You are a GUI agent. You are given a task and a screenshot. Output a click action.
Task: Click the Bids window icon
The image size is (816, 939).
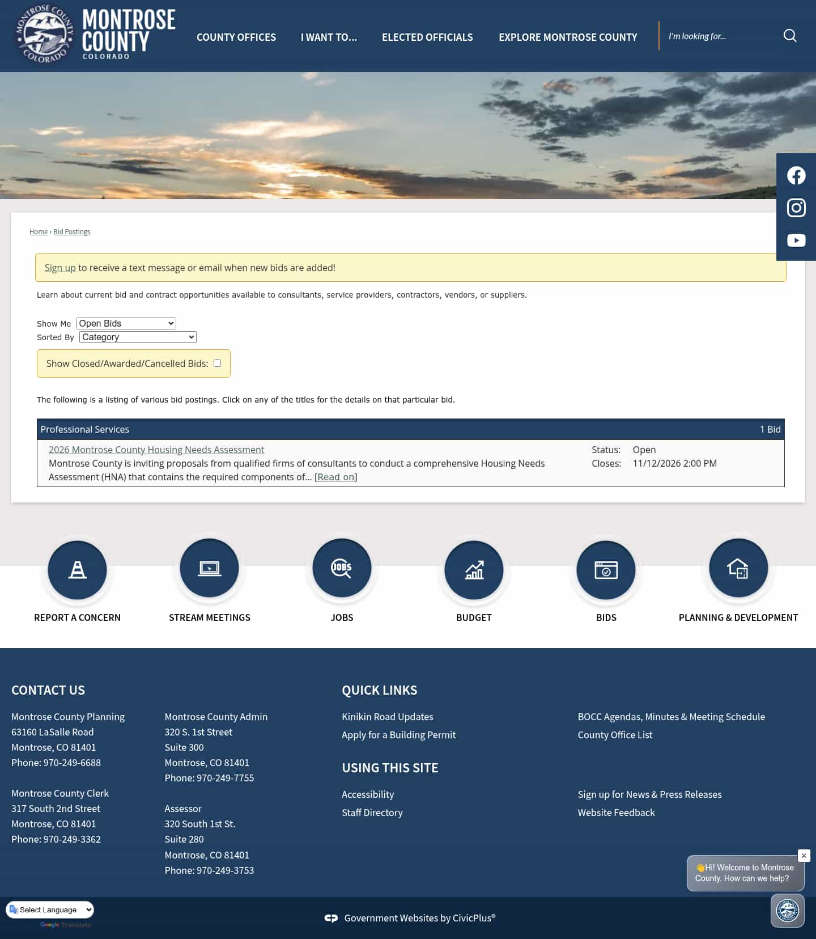tap(606, 569)
